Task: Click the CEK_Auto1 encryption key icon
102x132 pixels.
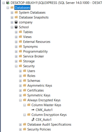Action: (33, 120)
